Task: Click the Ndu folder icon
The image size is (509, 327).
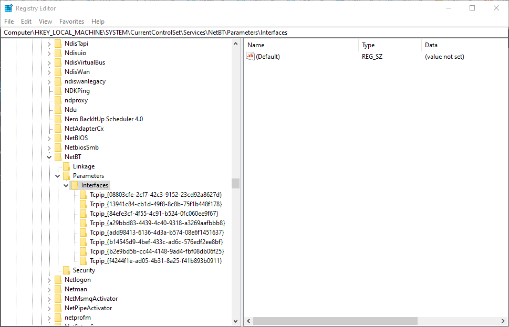Action: tap(58, 110)
